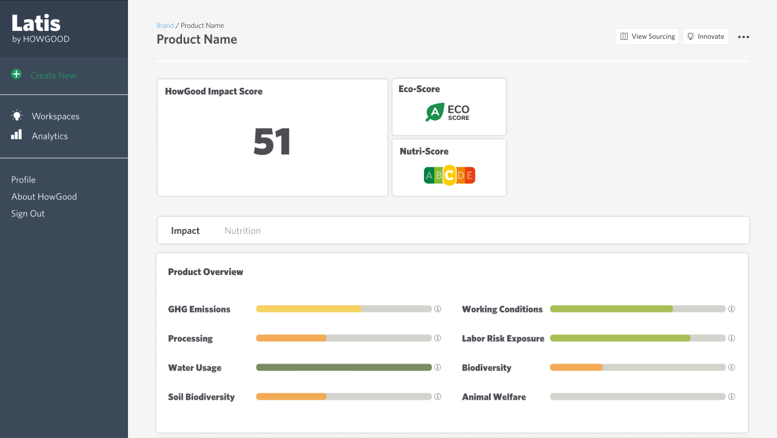The height and width of the screenshot is (438, 777).
Task: Click the Analytics bar chart icon
Action: pyautogui.click(x=16, y=135)
